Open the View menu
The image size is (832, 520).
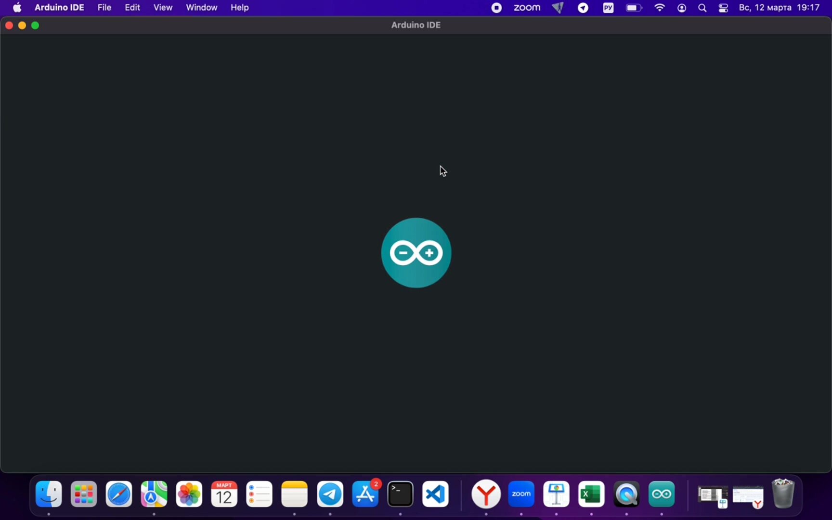coord(163,8)
